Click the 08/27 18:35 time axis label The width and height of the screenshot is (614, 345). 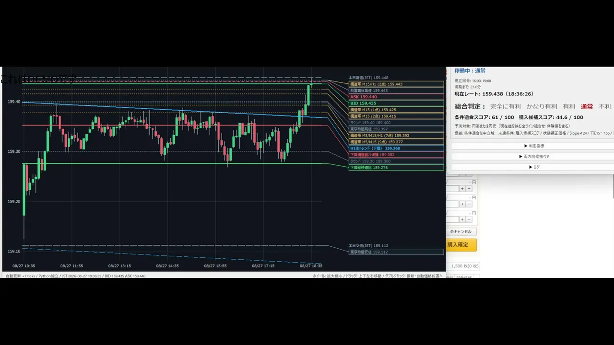tap(311, 266)
